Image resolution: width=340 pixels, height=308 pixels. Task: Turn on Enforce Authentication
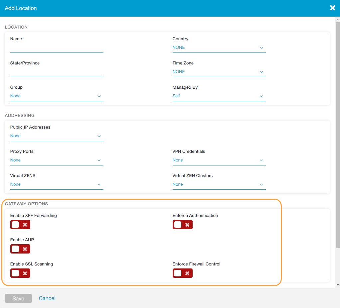point(182,225)
